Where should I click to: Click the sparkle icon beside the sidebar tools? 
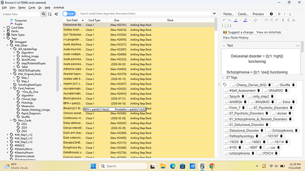[56, 14]
